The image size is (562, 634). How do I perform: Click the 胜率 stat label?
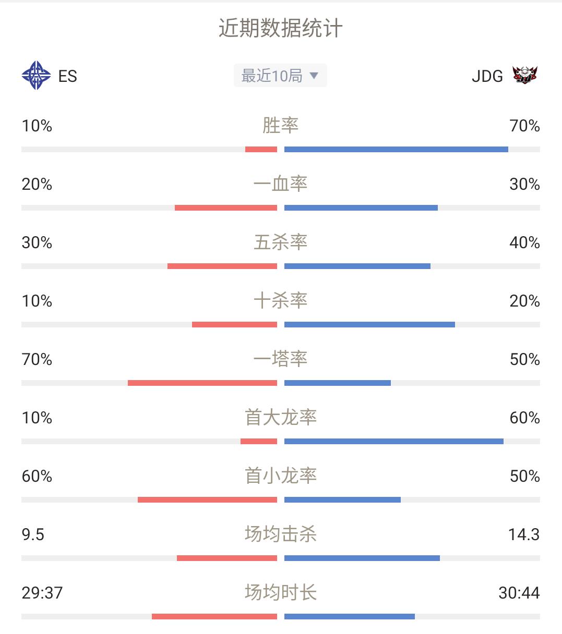[281, 126]
